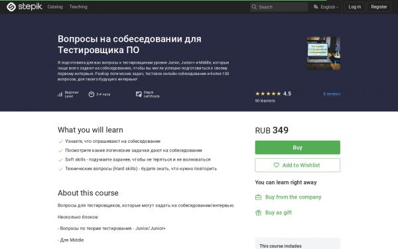This screenshot has width=398, height=249.
Task: Open the Buy as gift link
Action: pyautogui.click(x=279, y=212)
